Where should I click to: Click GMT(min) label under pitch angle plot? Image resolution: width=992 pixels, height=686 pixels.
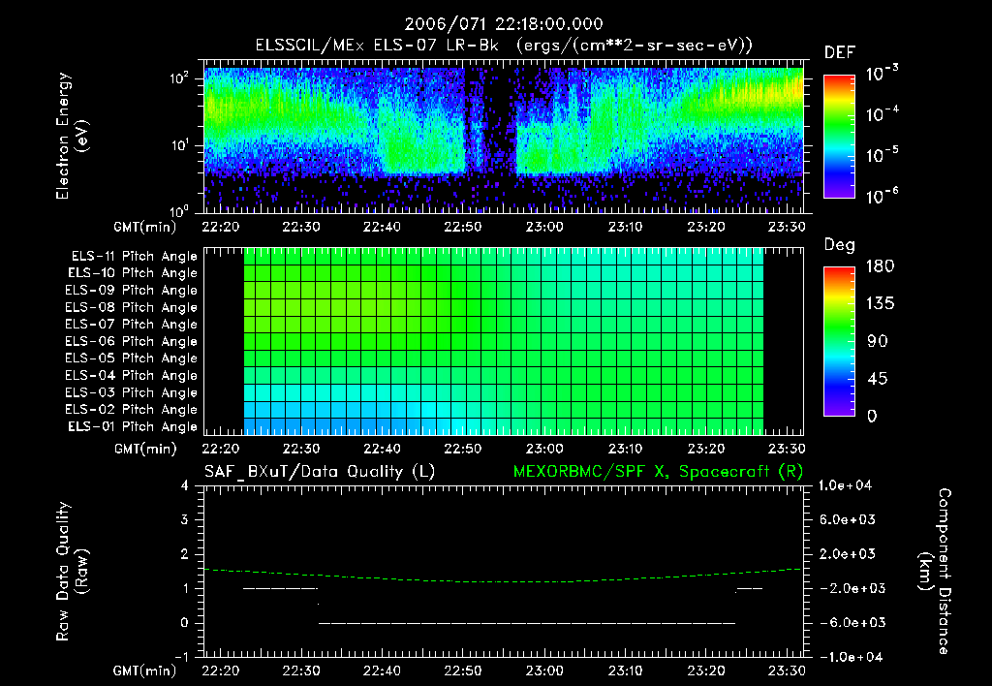click(145, 450)
